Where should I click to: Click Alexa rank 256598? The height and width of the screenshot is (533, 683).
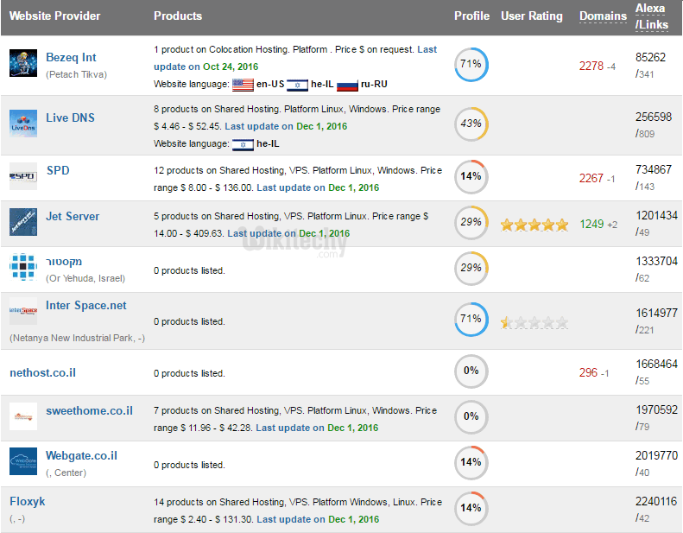[654, 117]
